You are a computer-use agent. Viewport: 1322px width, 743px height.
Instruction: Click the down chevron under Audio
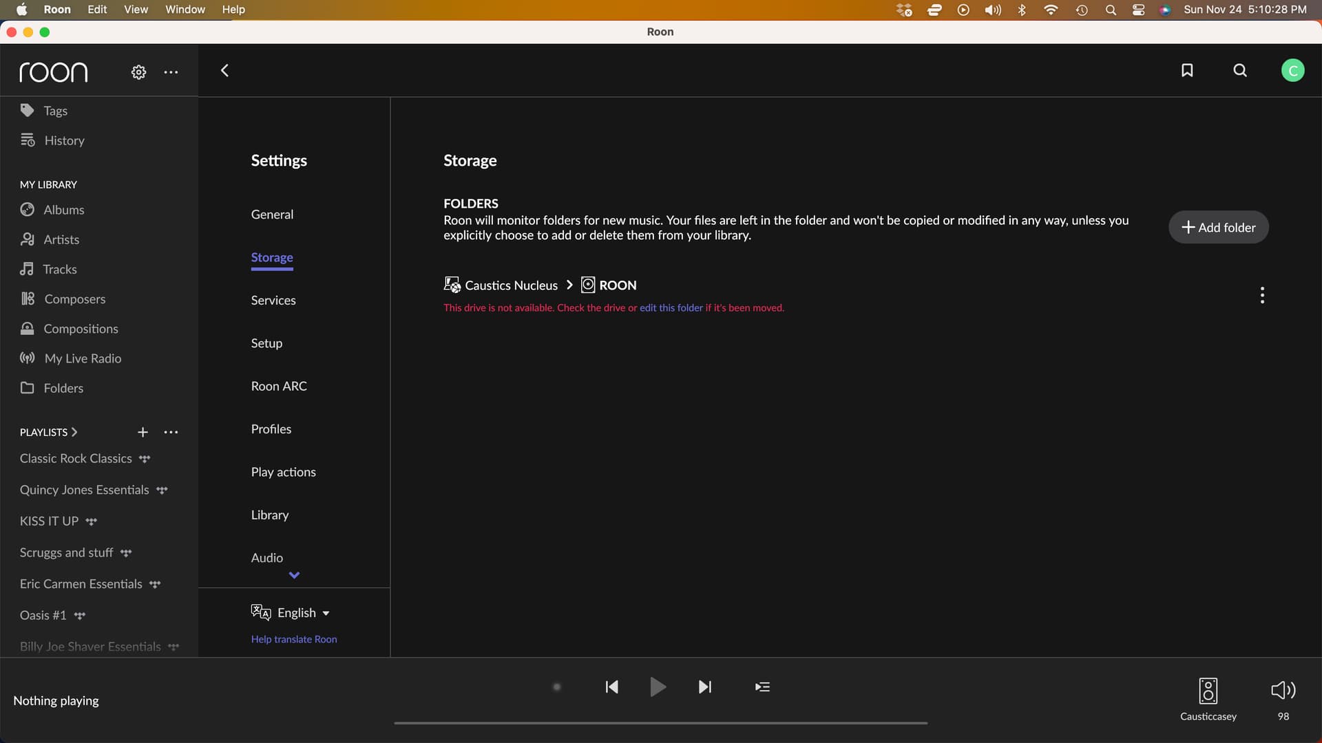(x=294, y=575)
